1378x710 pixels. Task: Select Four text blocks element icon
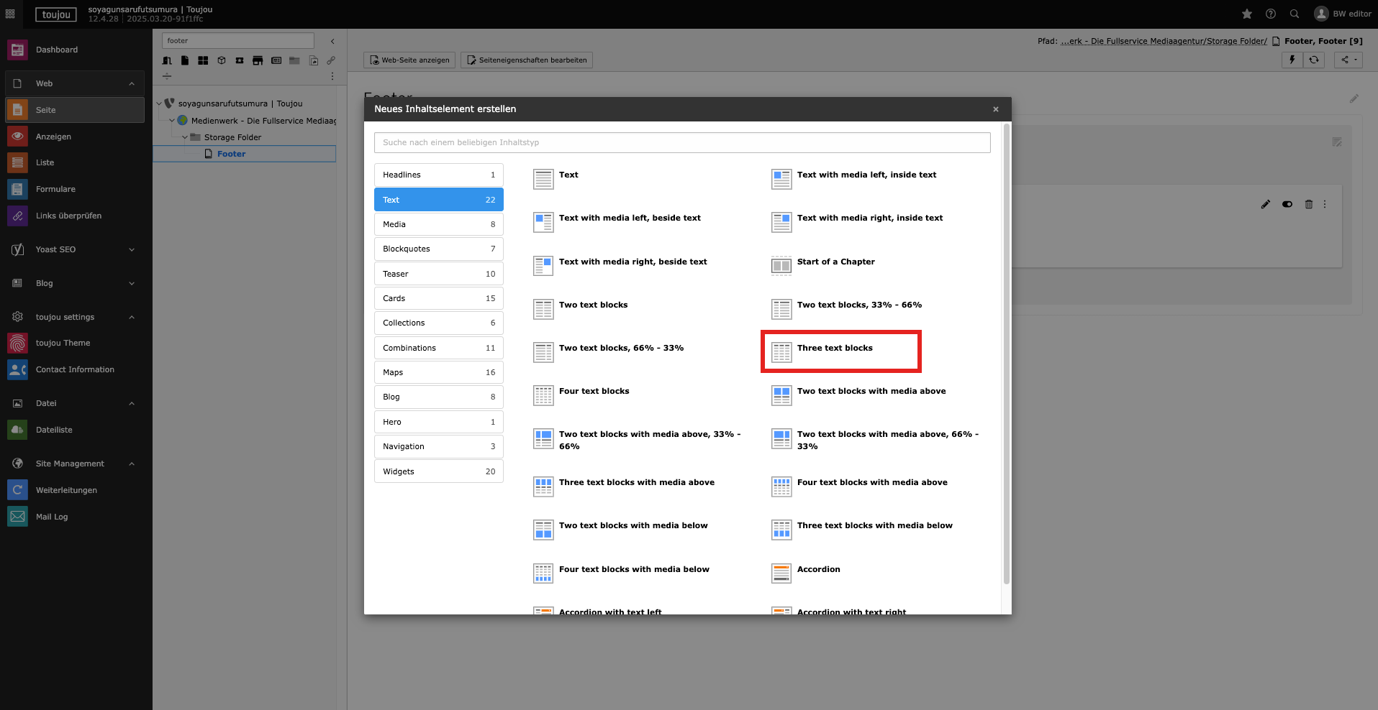pos(543,395)
